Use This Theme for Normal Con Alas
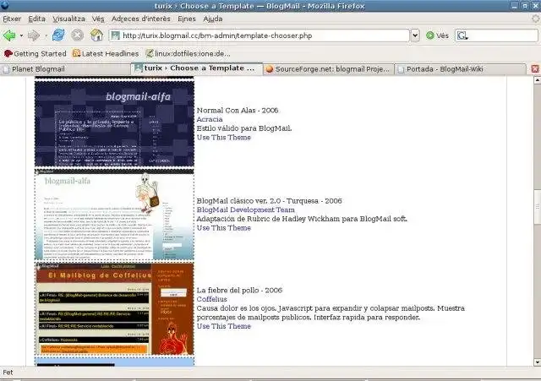The height and width of the screenshot is (381, 541). tap(223, 137)
